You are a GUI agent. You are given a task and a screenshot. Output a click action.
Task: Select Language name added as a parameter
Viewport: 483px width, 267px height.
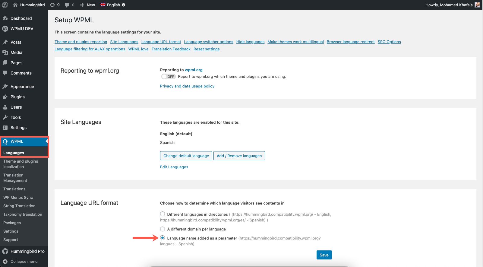point(163,238)
